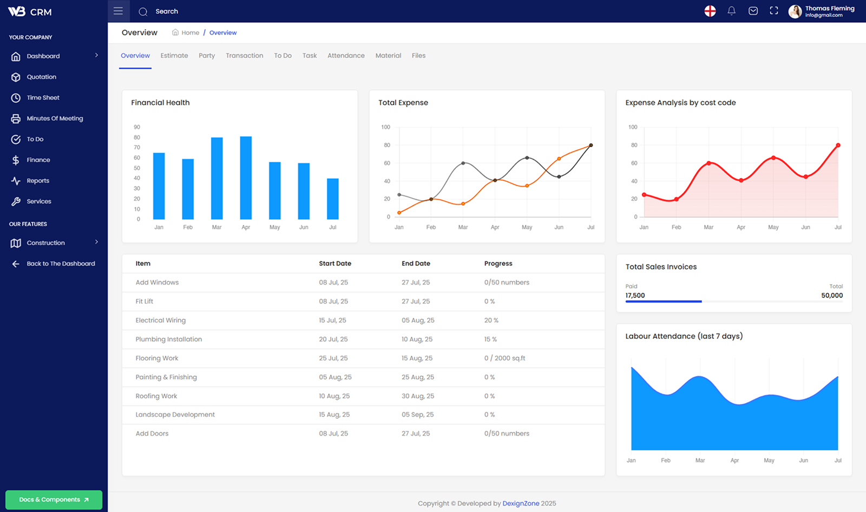Open the mail inbox icon

[x=753, y=11]
